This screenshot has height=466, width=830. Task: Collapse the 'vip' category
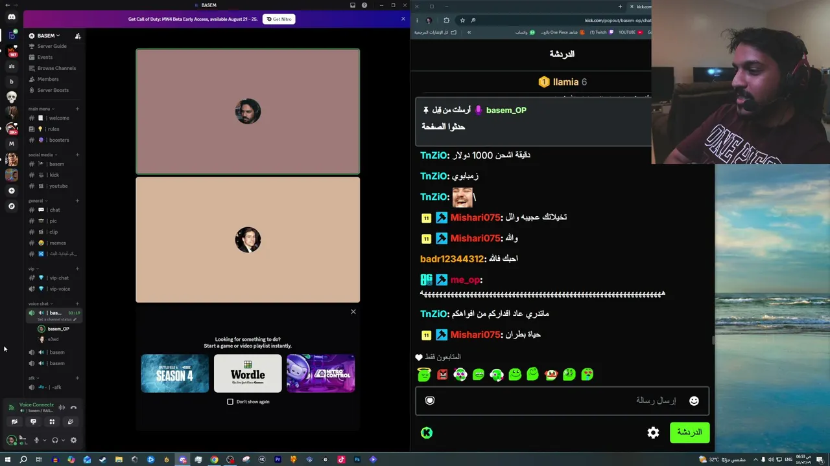point(33,269)
